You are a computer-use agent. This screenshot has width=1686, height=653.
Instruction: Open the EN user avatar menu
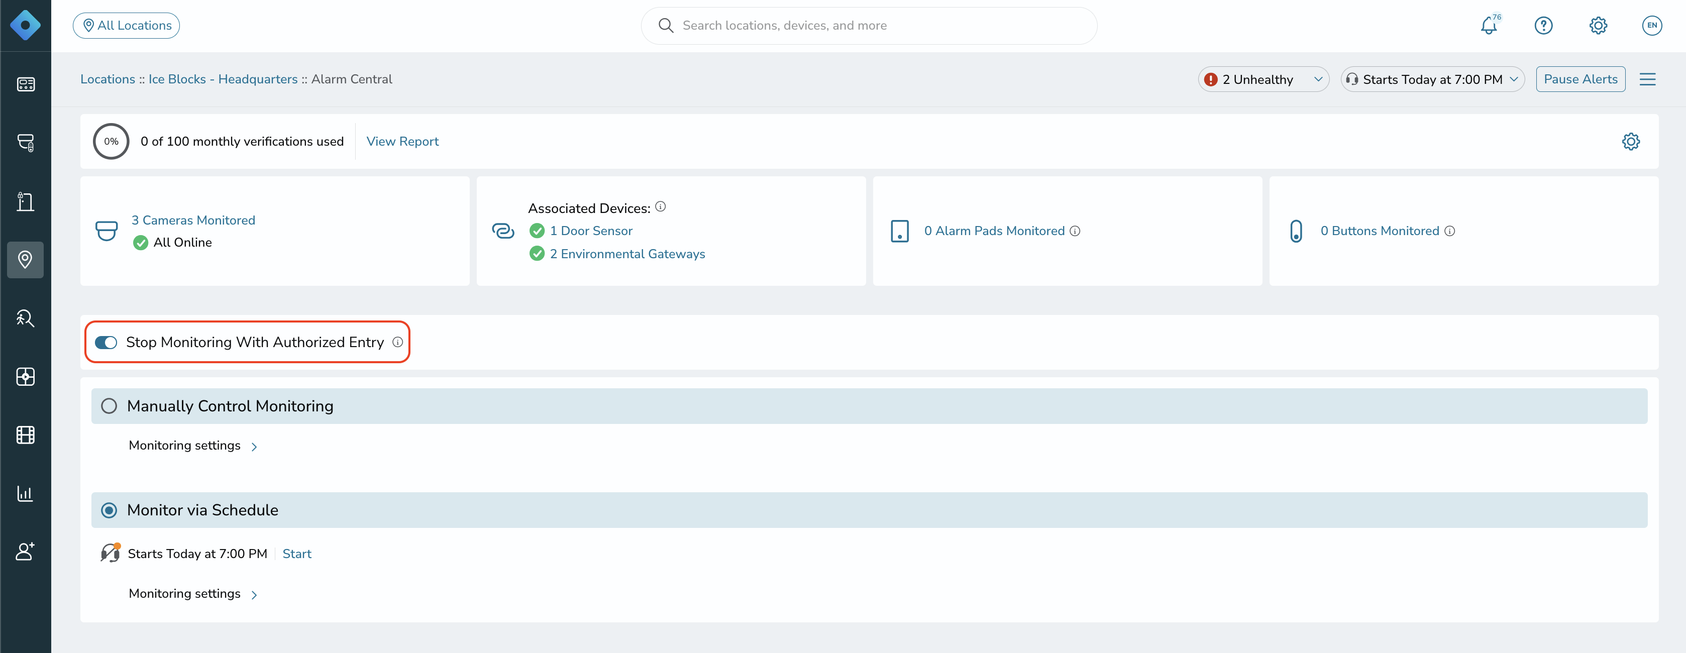(x=1652, y=26)
